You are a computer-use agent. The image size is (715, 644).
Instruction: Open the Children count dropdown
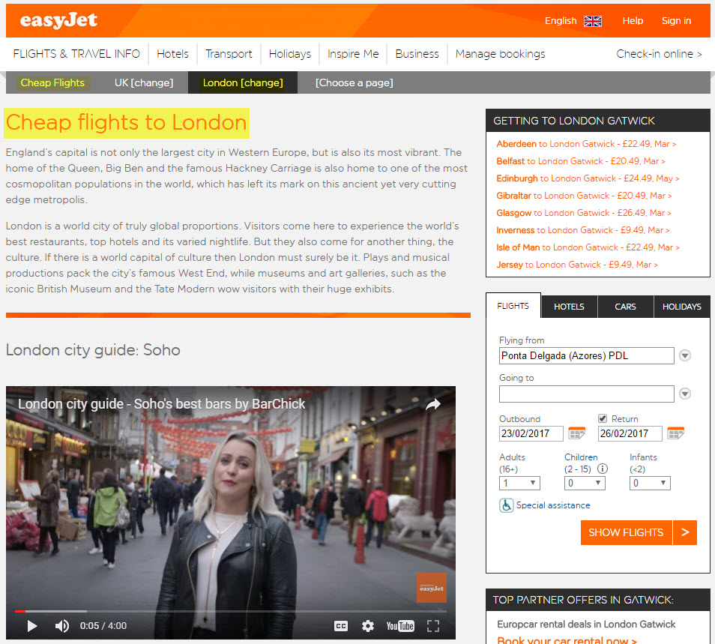click(585, 483)
